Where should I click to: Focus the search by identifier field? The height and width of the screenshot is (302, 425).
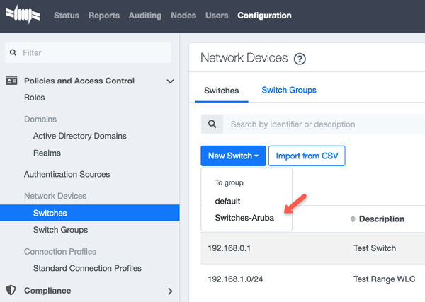(x=322, y=124)
